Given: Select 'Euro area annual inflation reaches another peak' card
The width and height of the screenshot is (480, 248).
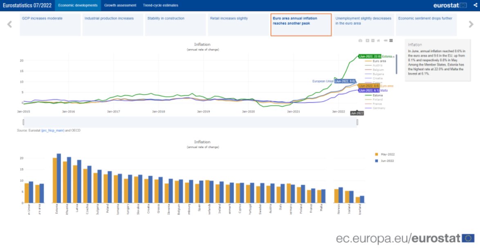Looking at the screenshot, I should click(301, 25).
